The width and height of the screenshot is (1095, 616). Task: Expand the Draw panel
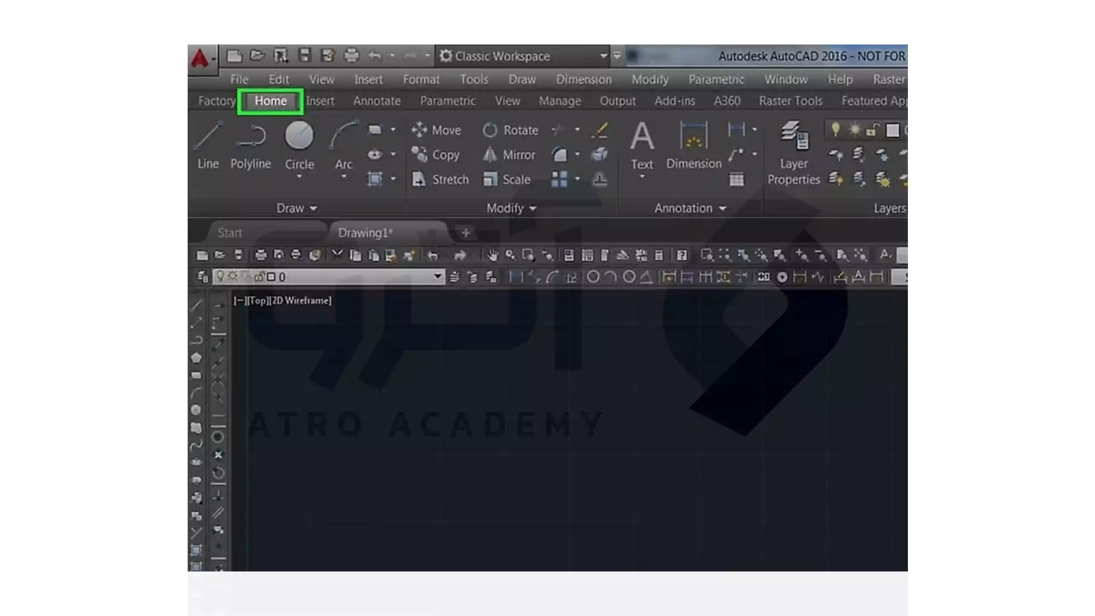tap(297, 208)
